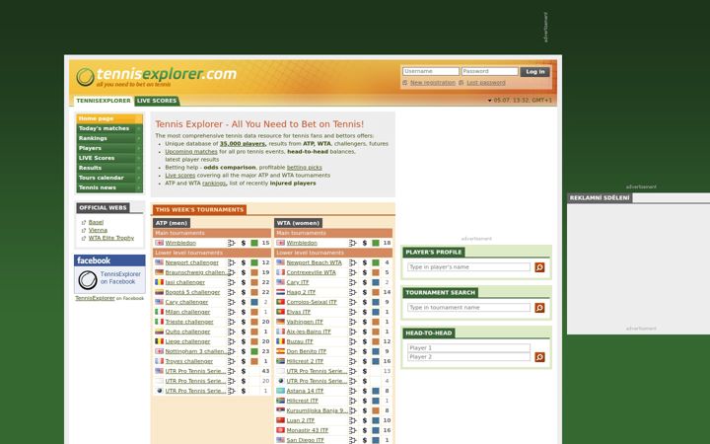
Task: Open draw icon for Iasi challenger
Action: tap(232, 282)
